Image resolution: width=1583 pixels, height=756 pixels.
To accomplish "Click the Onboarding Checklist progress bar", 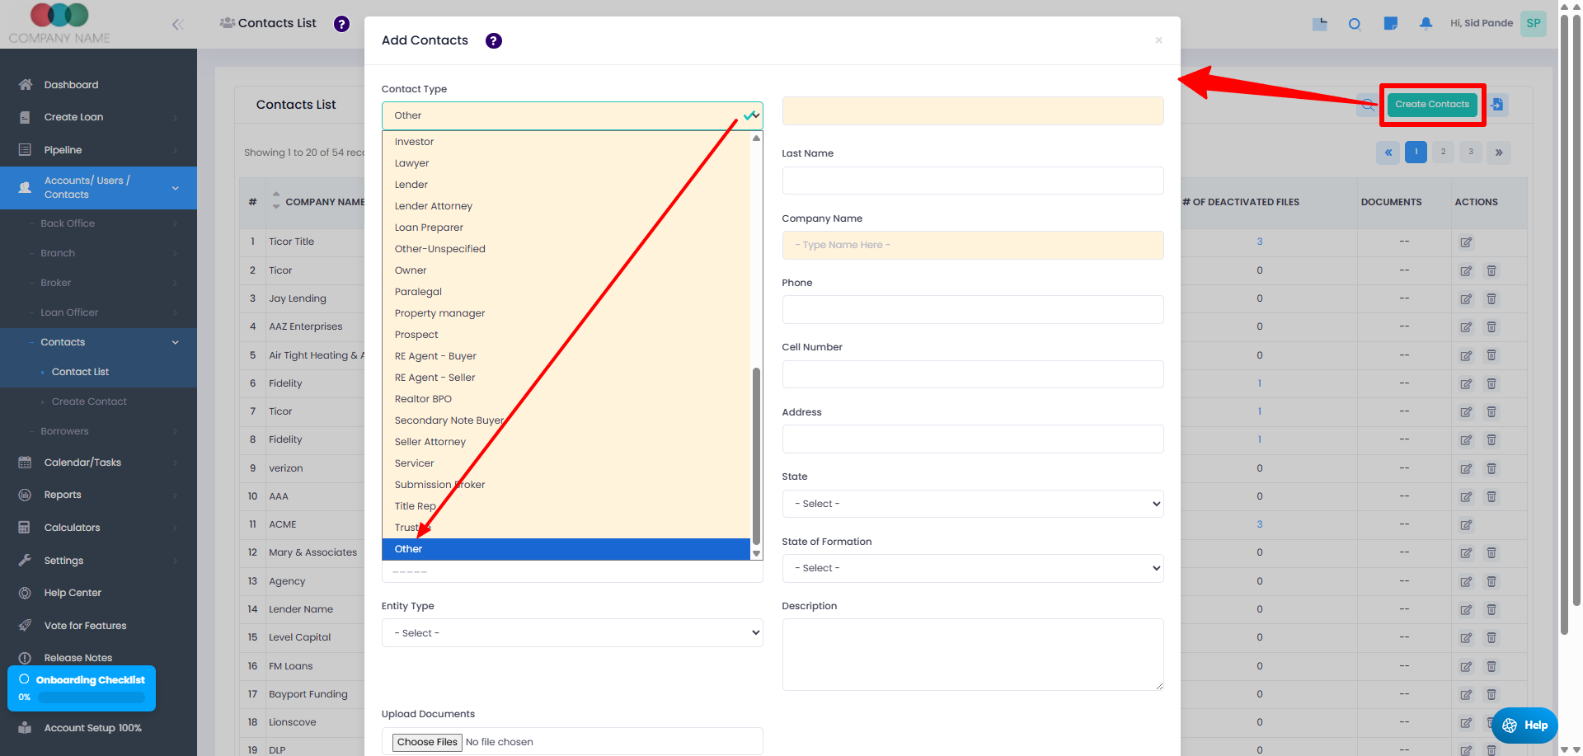I will [91, 697].
